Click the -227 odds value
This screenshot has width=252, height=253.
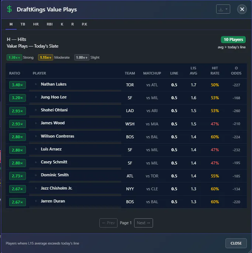236,85
